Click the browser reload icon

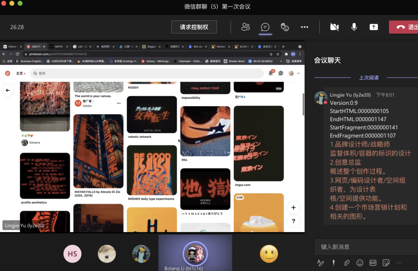click(17, 54)
